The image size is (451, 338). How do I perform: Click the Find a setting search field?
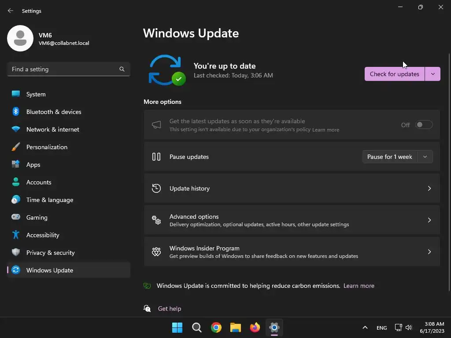[69, 69]
